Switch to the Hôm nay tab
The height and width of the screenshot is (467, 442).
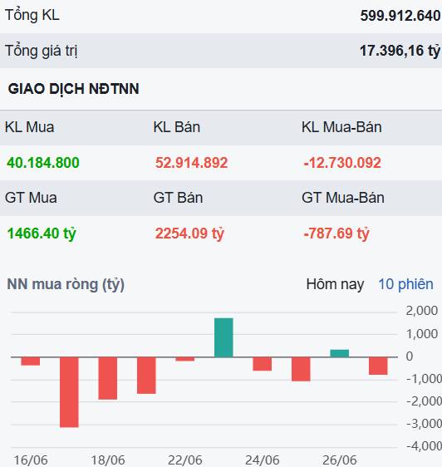pos(335,284)
